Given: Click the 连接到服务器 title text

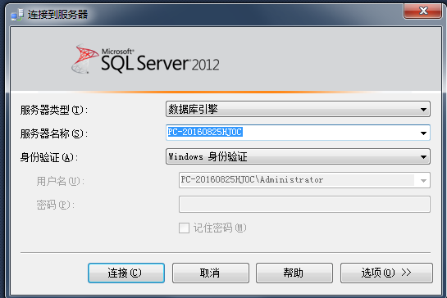Looking at the screenshot, I should (58, 15).
